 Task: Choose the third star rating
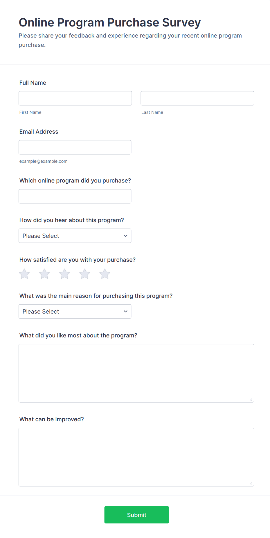[x=64, y=274]
